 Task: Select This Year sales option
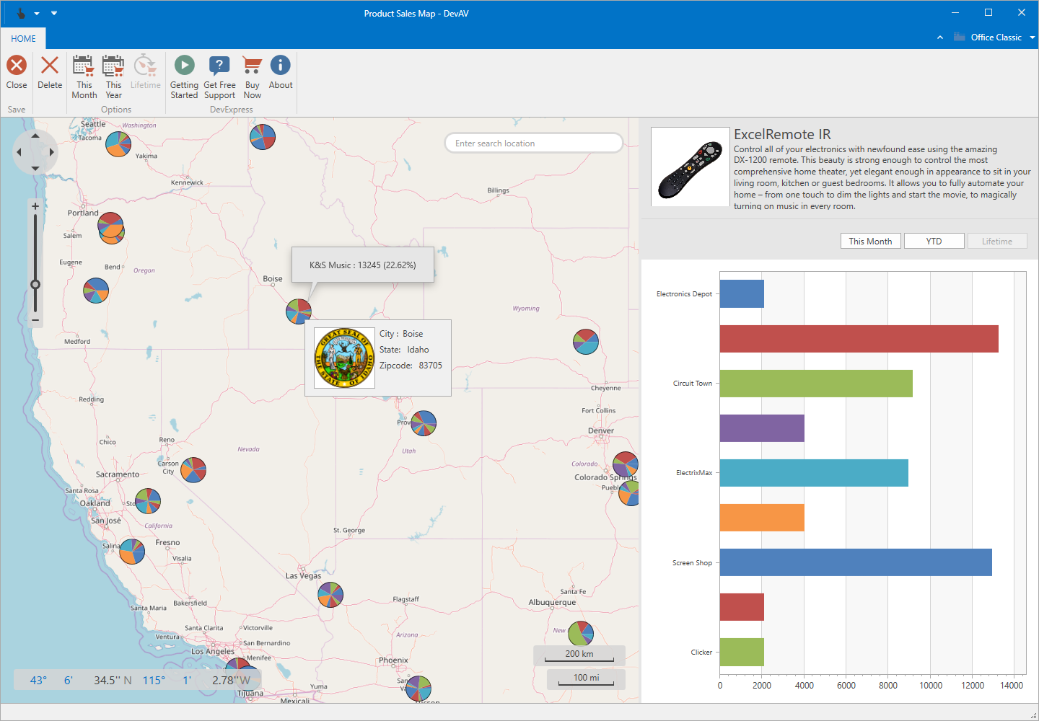113,76
